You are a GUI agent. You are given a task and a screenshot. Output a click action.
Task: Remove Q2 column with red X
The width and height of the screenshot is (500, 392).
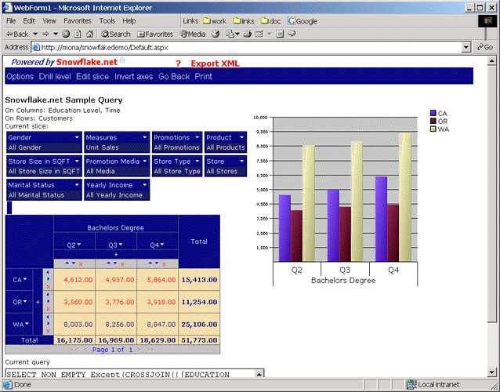[81, 264]
